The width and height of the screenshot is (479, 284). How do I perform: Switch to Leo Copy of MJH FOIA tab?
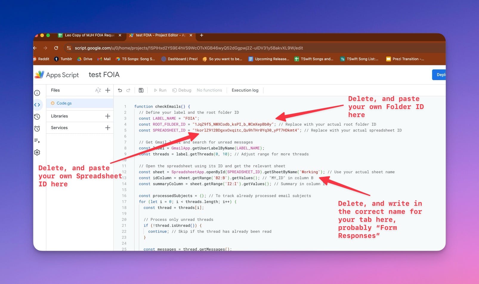[89, 35]
